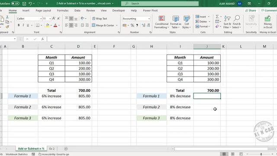The width and height of the screenshot is (277, 156).
Task: Click the Borders icon
Action: coord(38,25)
